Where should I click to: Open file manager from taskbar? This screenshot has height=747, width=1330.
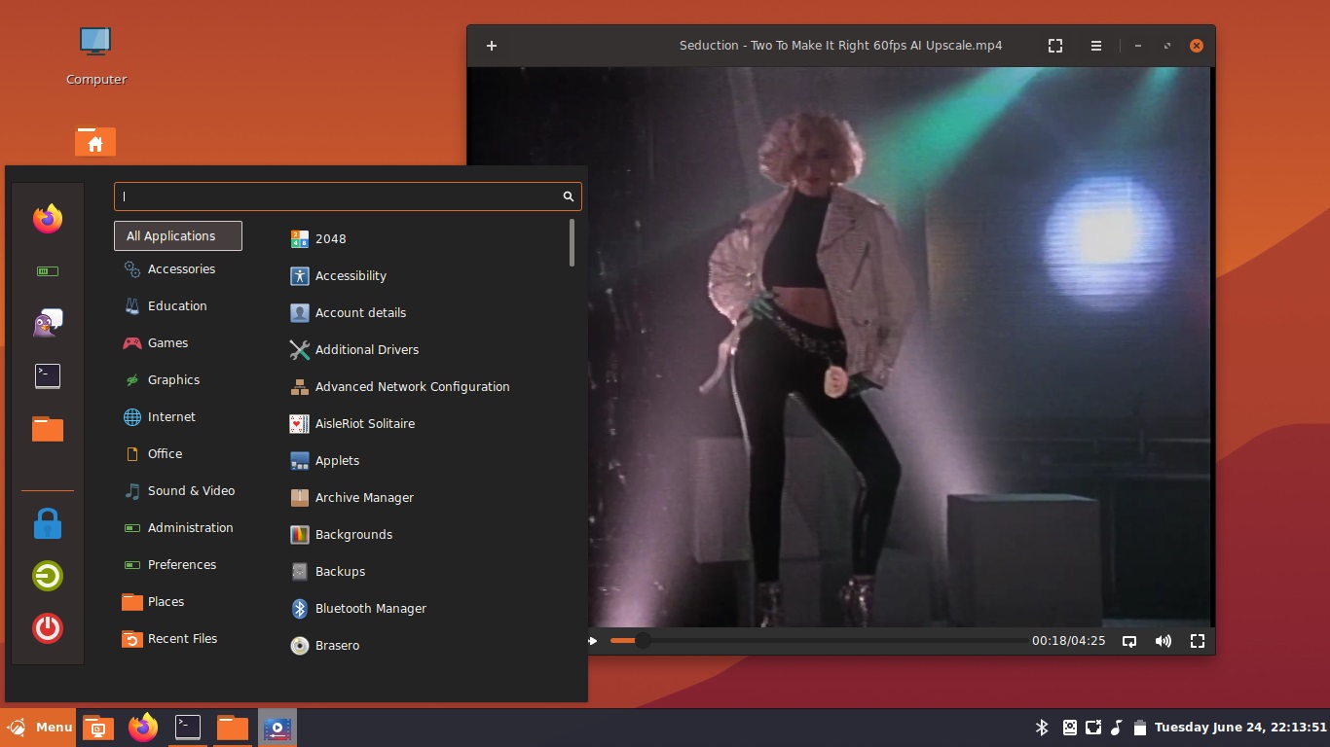point(233,728)
